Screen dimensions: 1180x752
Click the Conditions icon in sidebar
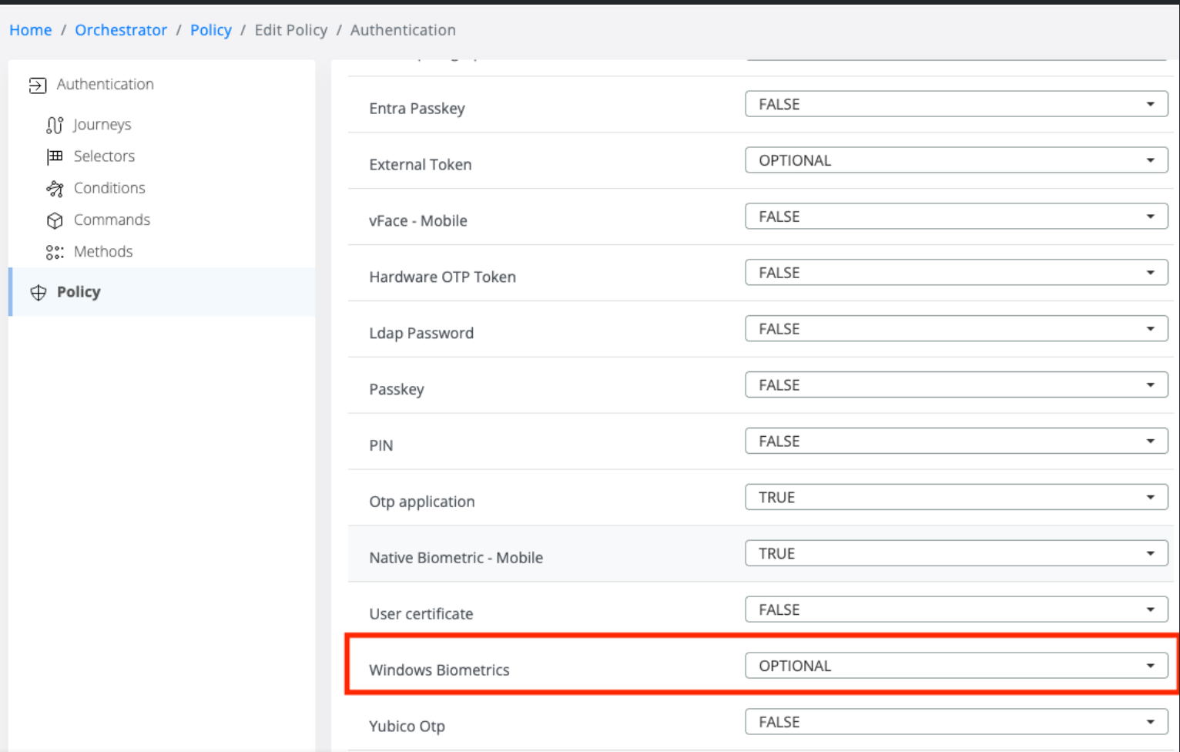point(55,189)
